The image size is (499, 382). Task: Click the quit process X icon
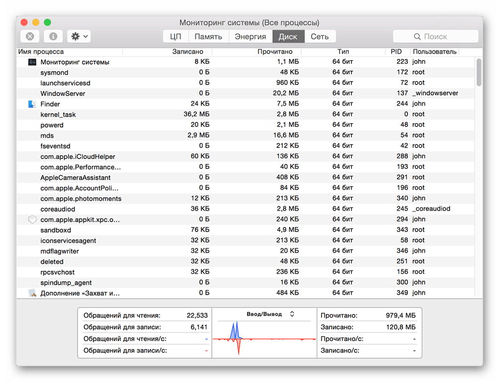[x=30, y=37]
